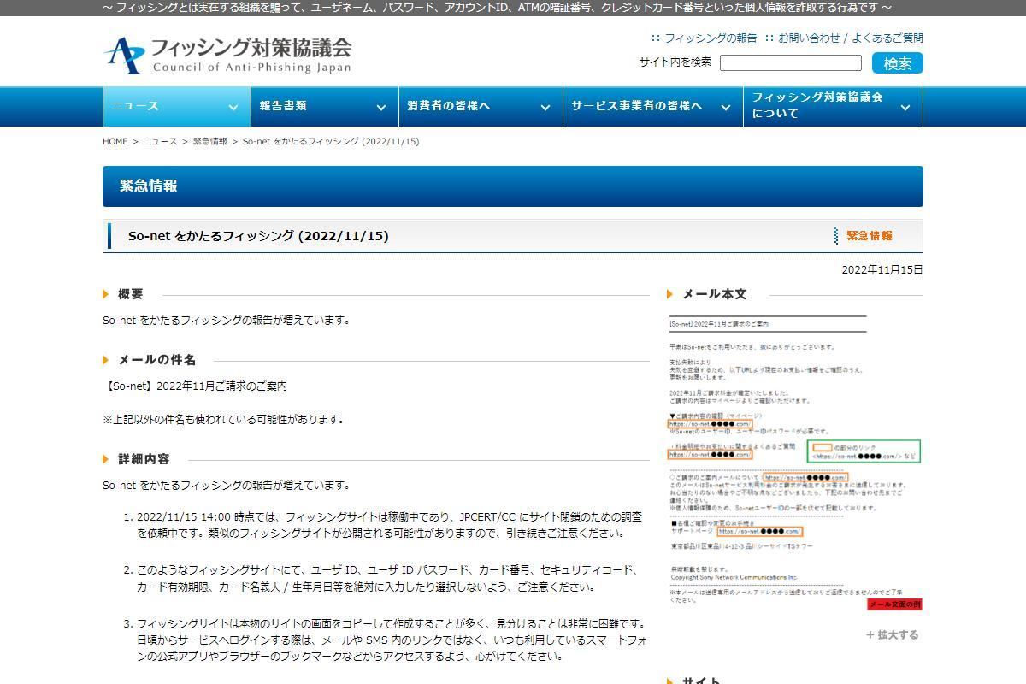Select the メール本文 sidebar heading
Image resolution: width=1026 pixels, height=684 pixels.
tap(715, 294)
